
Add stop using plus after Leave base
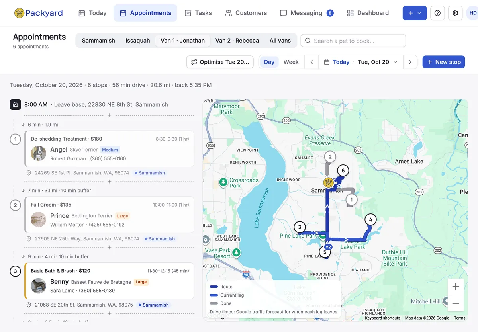[x=109, y=115]
